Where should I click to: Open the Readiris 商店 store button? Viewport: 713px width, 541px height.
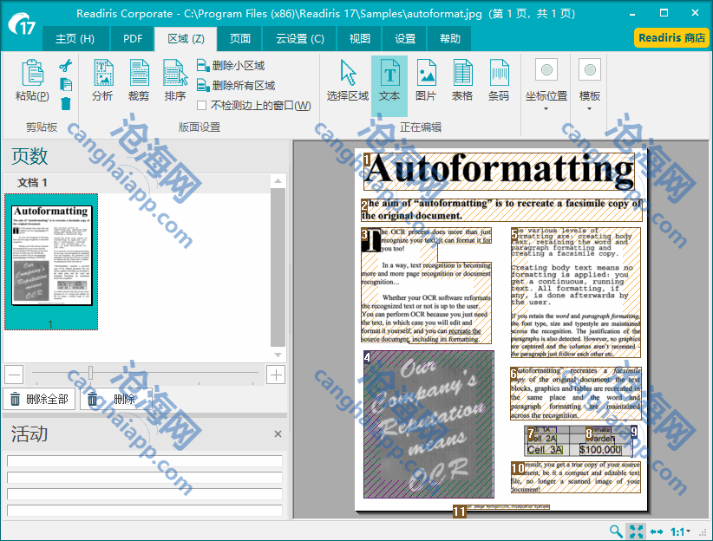[x=671, y=37]
